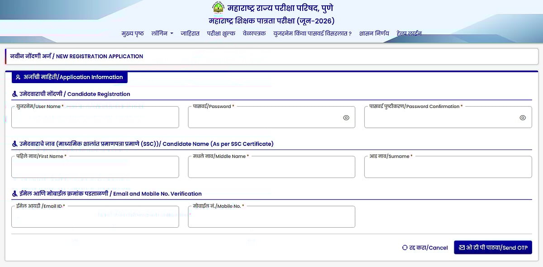This screenshot has height=267, width=543.
Task: Focus the First Name text box
Action: (95, 168)
